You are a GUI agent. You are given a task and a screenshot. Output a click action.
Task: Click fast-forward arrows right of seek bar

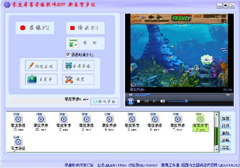click(x=228, y=95)
